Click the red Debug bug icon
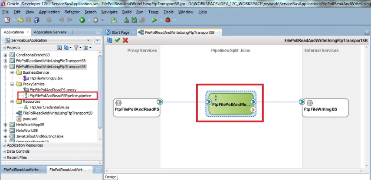Screen dimensions: 371x180 pos(168,20)
